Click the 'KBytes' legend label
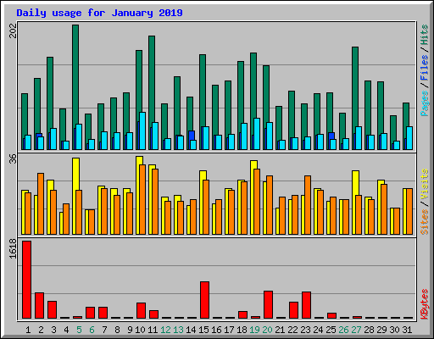This screenshot has height=339, width=434. click(x=424, y=304)
